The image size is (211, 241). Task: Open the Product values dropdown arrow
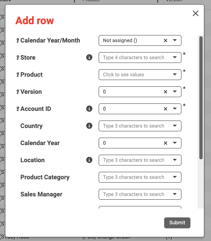pyautogui.click(x=175, y=74)
